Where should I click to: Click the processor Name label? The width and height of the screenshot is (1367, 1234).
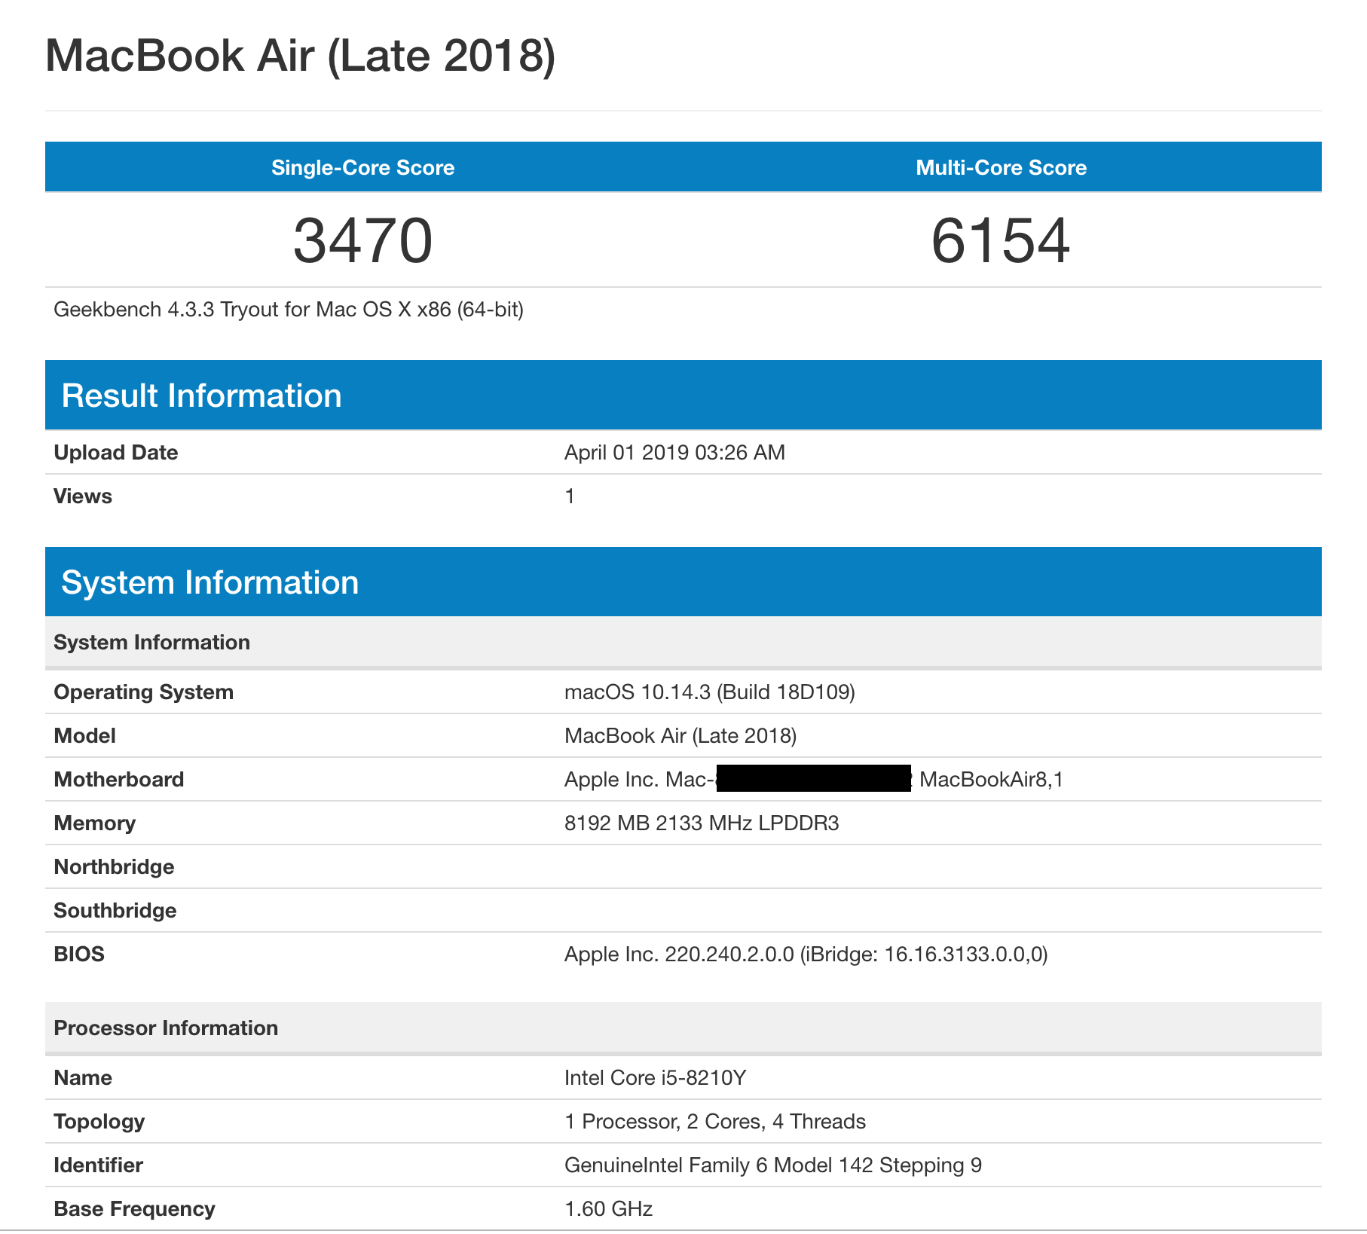(83, 1078)
